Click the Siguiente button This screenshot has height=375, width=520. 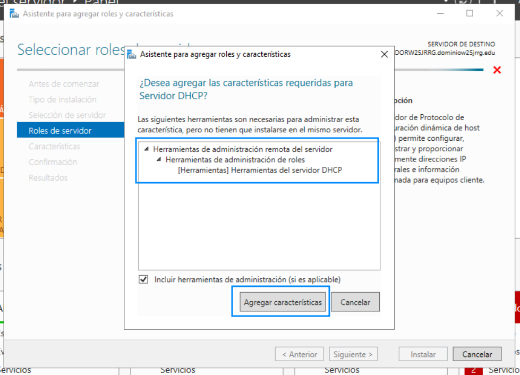coord(353,354)
